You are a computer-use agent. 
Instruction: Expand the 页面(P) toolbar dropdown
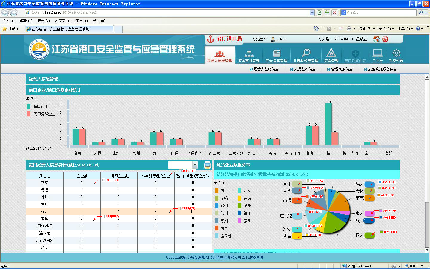[x=367, y=29]
